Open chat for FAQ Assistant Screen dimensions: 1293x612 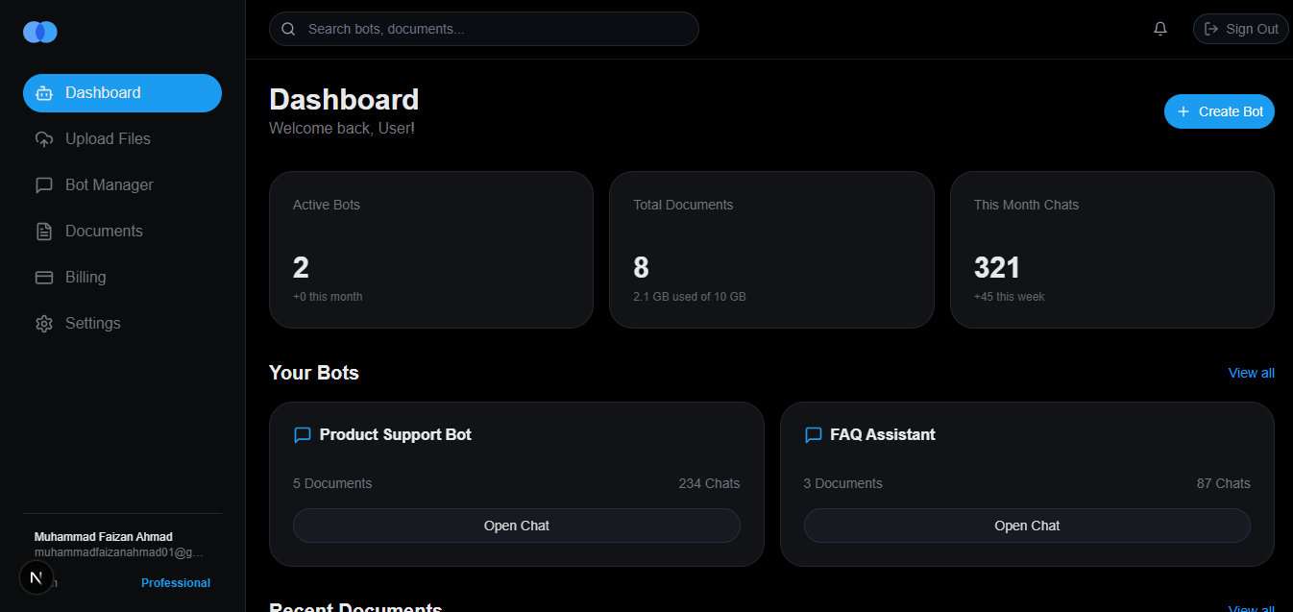1026,526
